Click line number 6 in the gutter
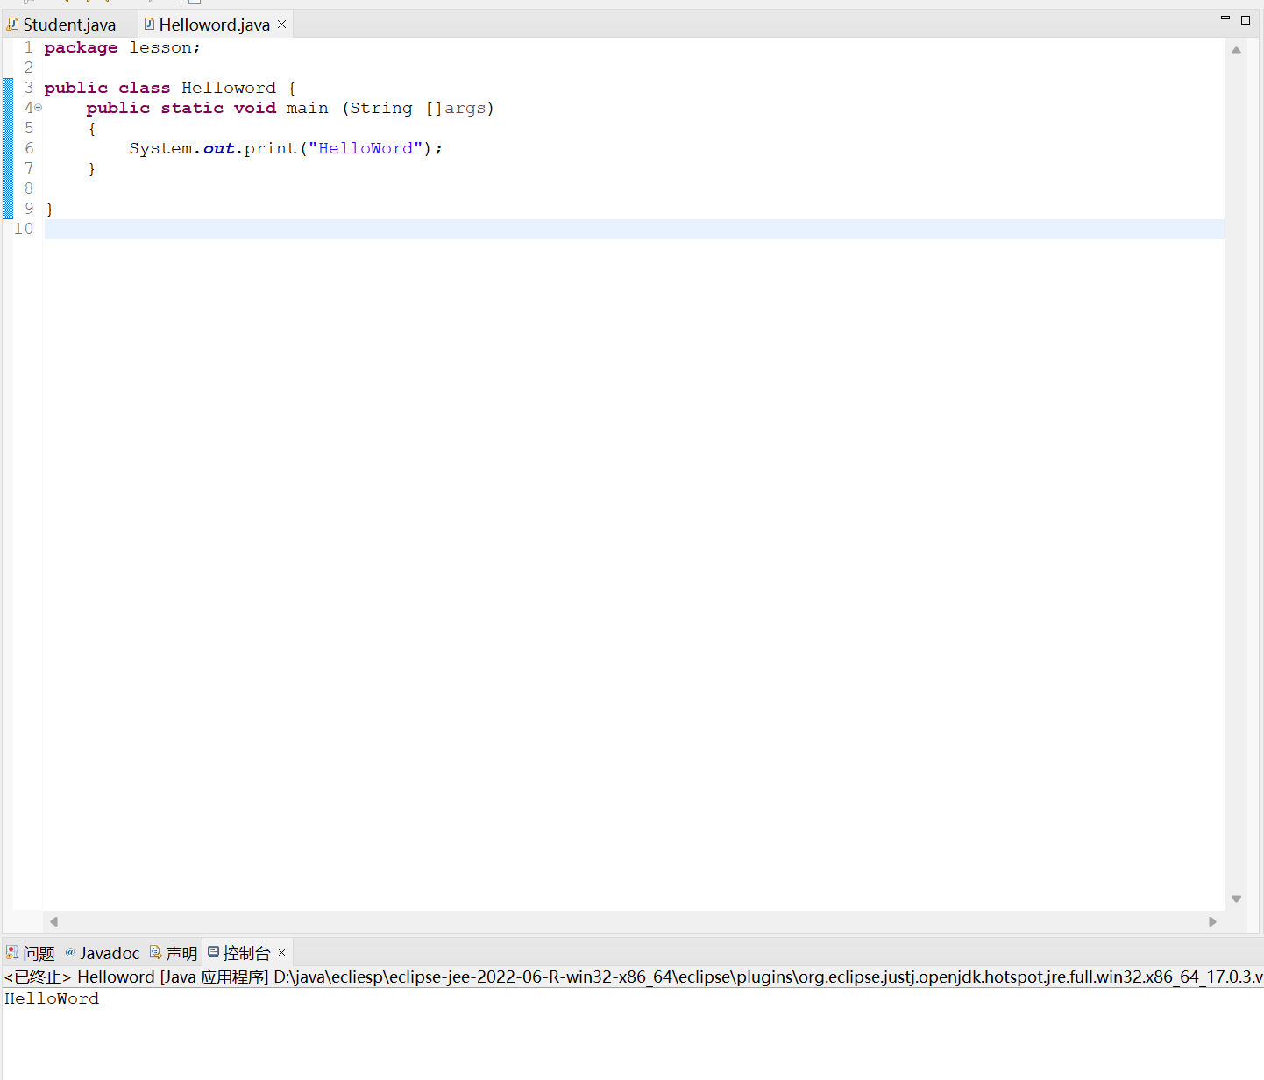Viewport: 1264px width, 1080px height. (29, 148)
